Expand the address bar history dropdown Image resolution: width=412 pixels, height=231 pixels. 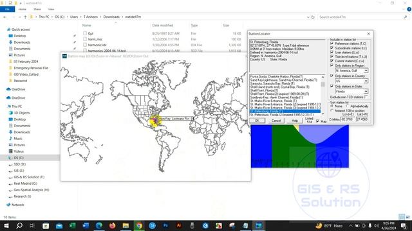click(308, 17)
